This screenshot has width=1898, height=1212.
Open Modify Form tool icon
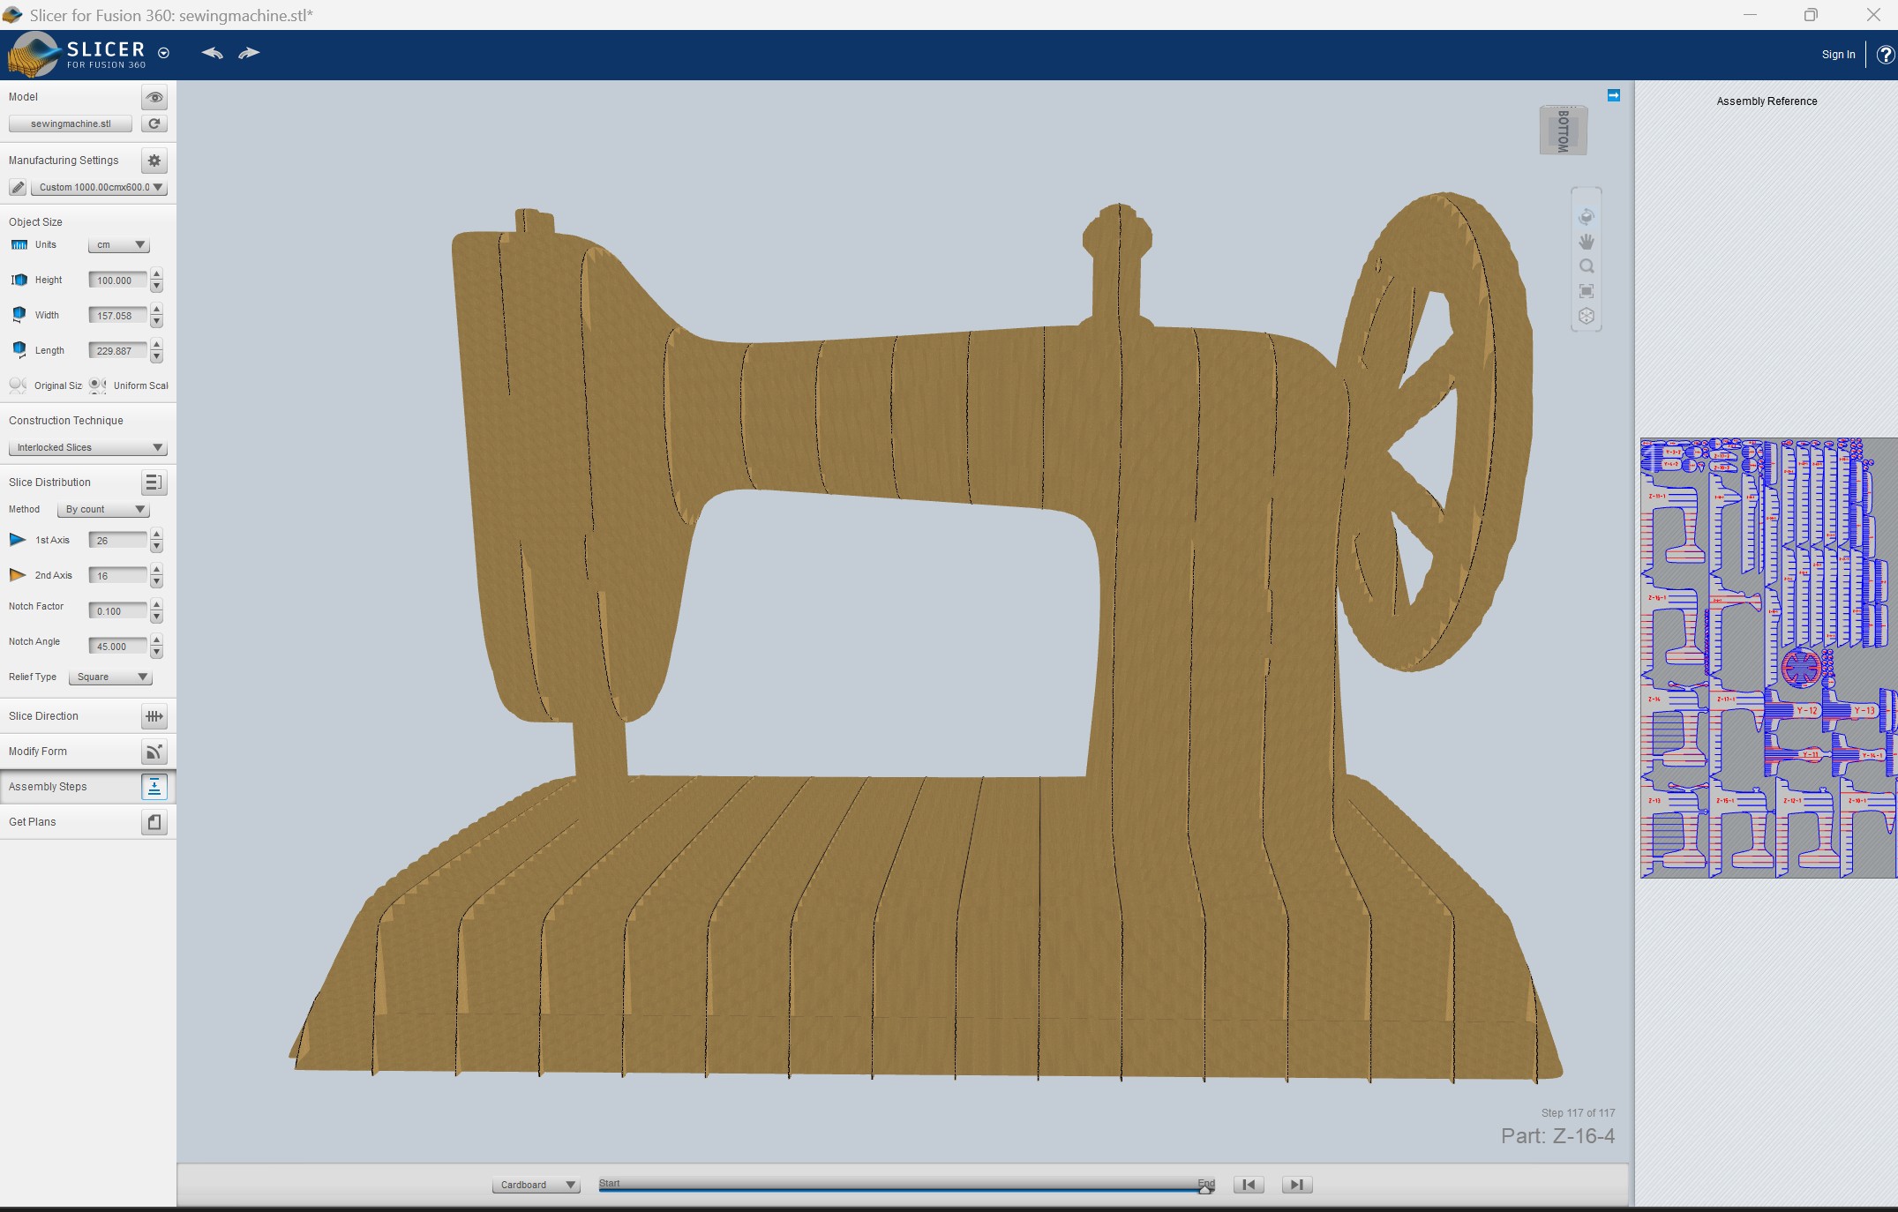(x=154, y=752)
